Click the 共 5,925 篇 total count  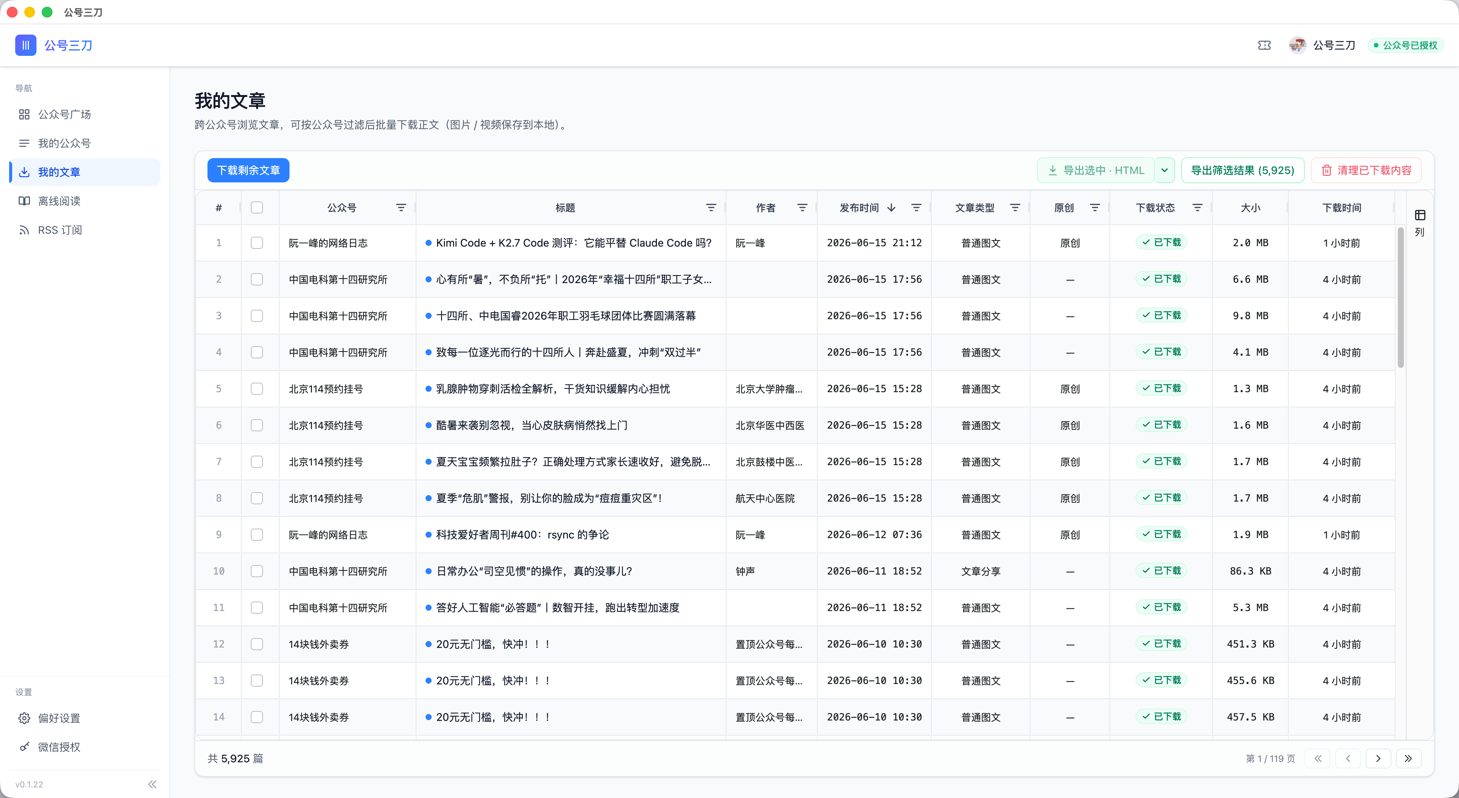(235, 758)
